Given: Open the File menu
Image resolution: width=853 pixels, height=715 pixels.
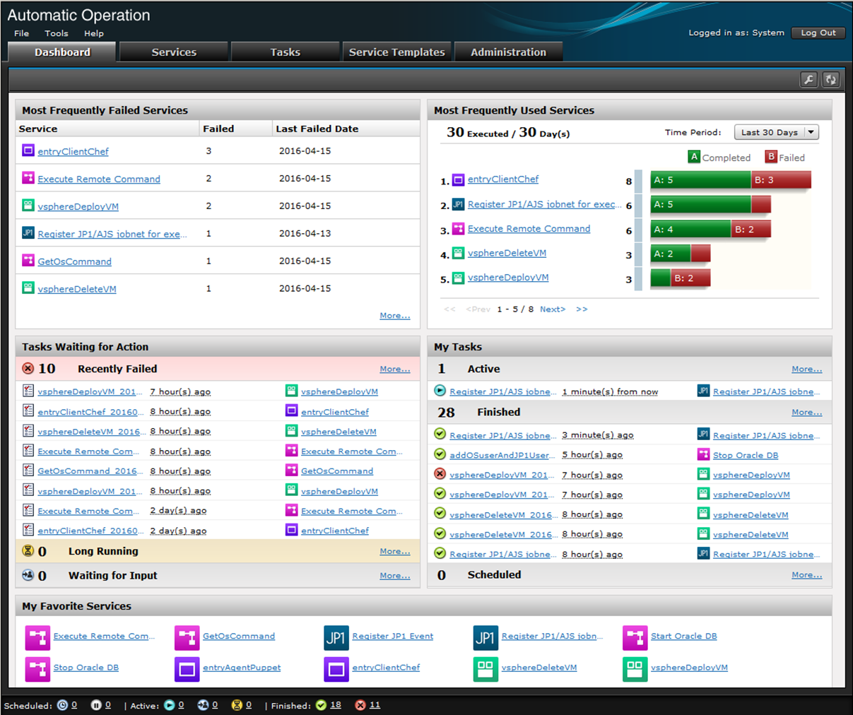Looking at the screenshot, I should pos(22,33).
